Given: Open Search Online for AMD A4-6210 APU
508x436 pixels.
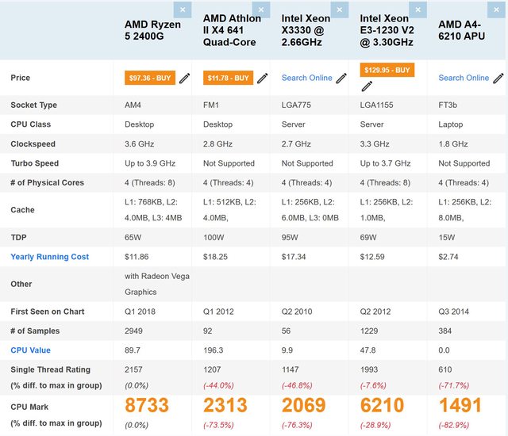Looking at the screenshot, I should [x=464, y=78].
